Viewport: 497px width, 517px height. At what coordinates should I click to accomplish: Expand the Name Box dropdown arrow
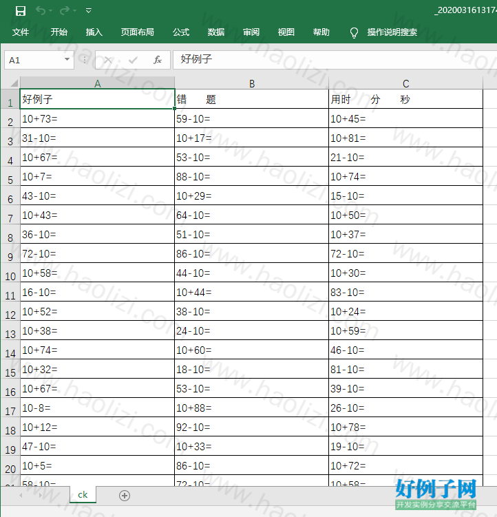tap(67, 60)
